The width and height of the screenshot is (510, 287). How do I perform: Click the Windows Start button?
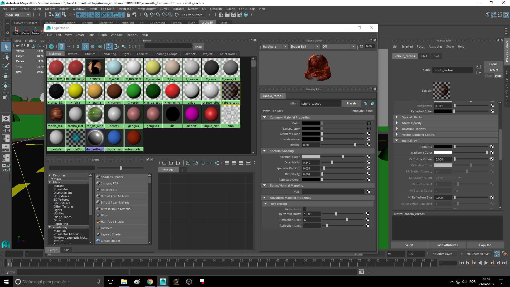[6, 282]
